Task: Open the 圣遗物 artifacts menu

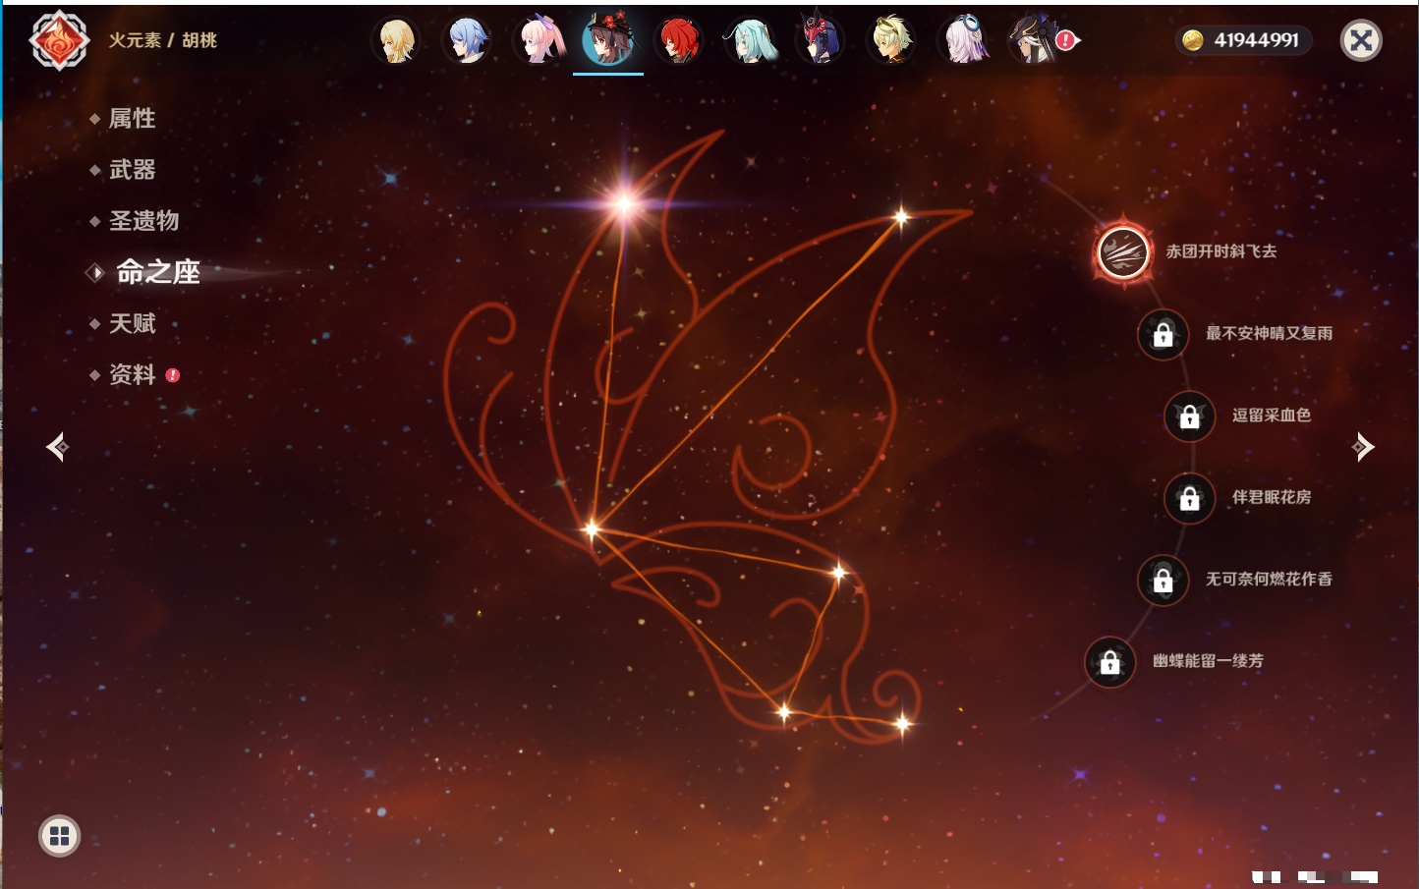Action: (x=143, y=221)
